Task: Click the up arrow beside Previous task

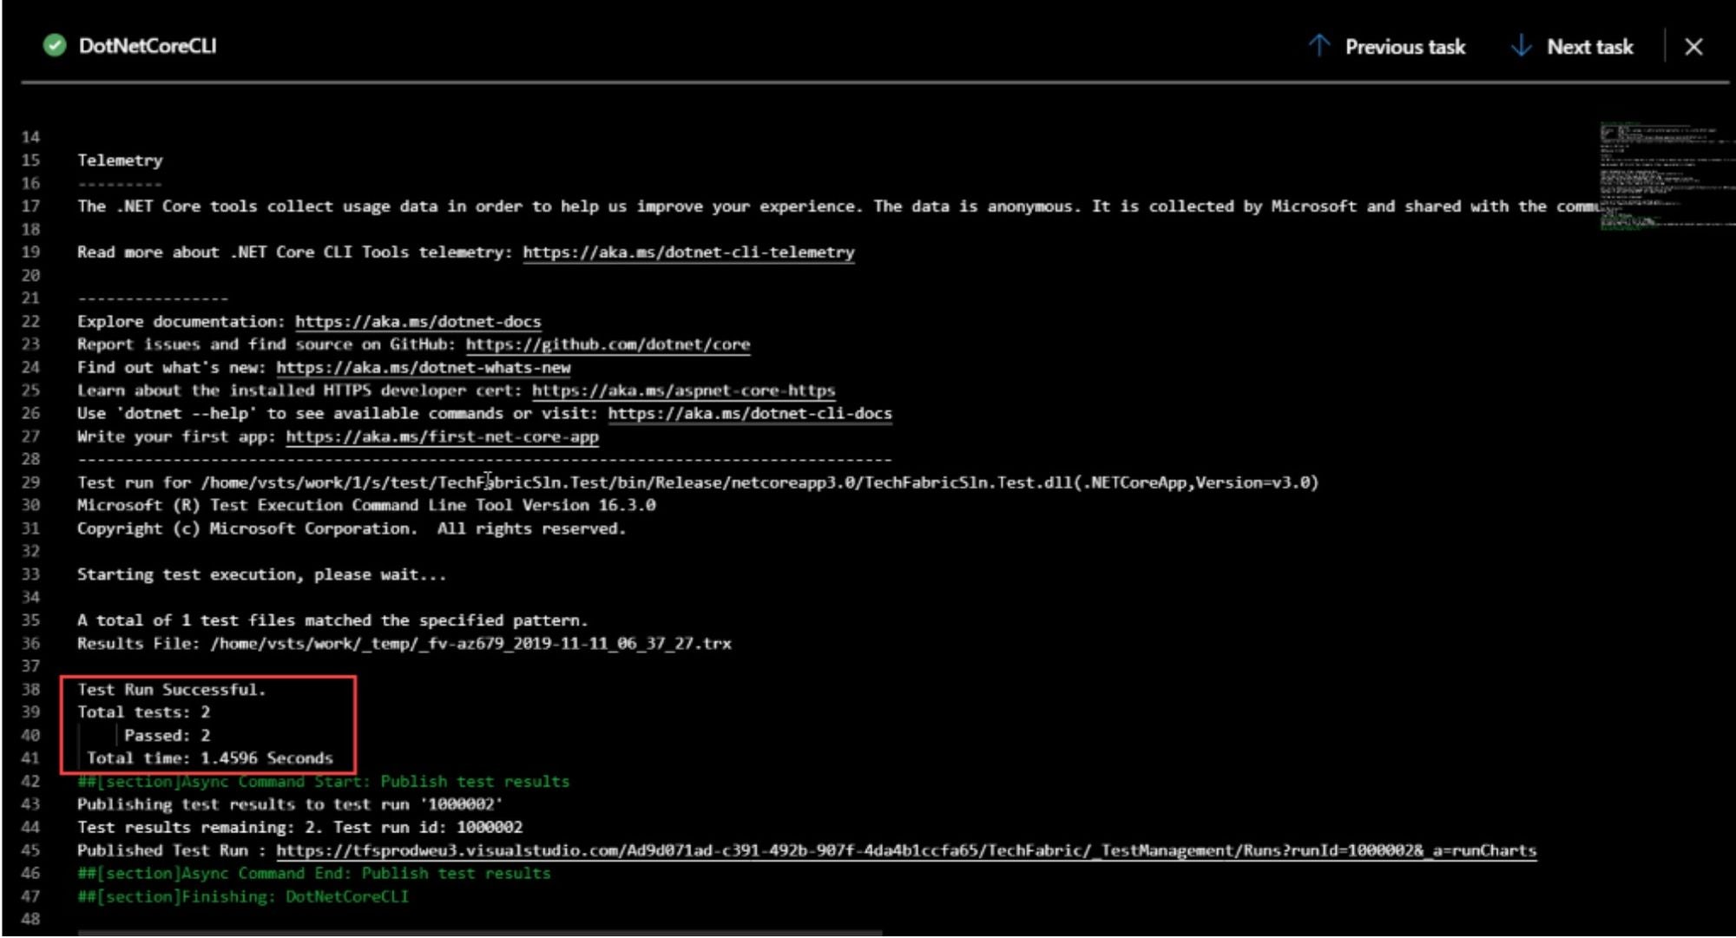Action: [1320, 47]
